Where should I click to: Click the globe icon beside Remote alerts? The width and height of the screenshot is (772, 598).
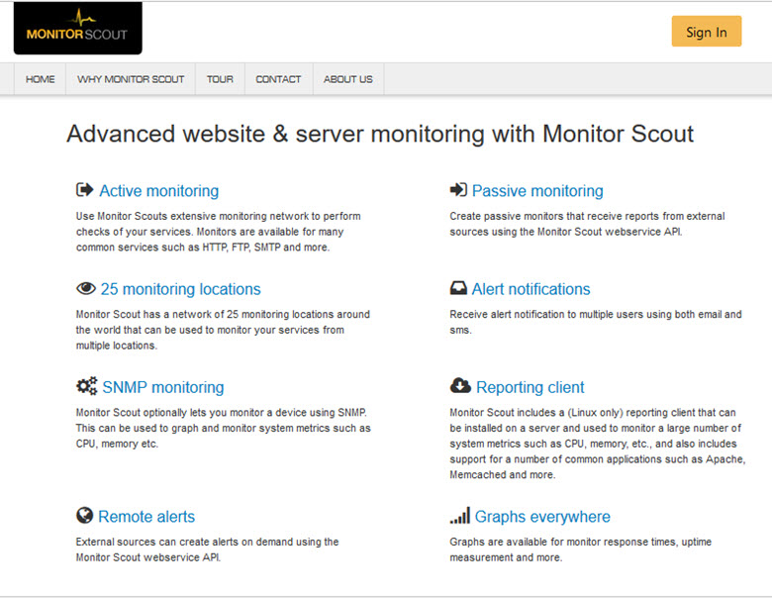[85, 515]
